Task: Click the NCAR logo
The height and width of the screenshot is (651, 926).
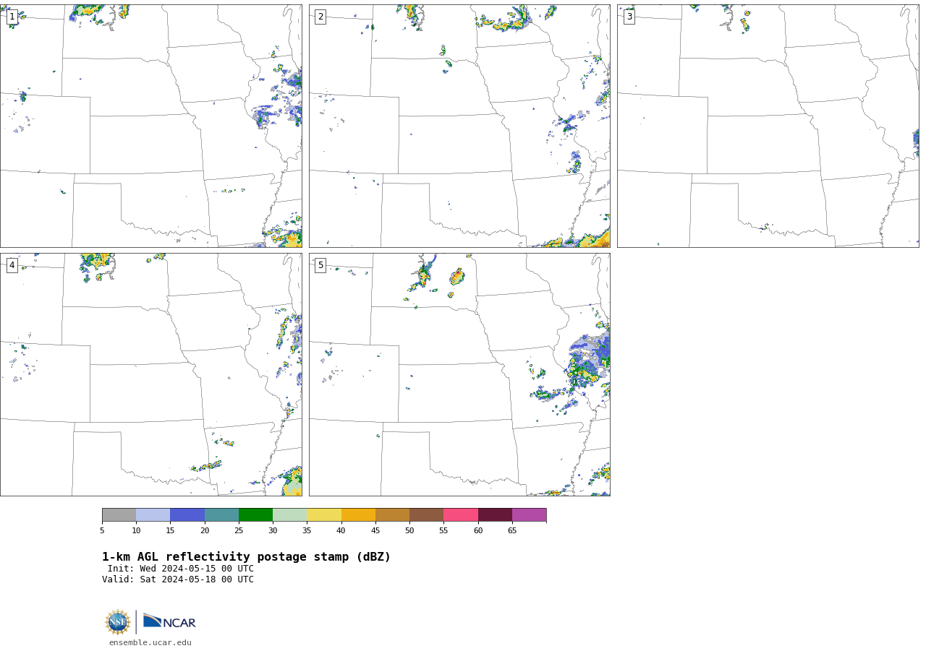Action: (169, 621)
